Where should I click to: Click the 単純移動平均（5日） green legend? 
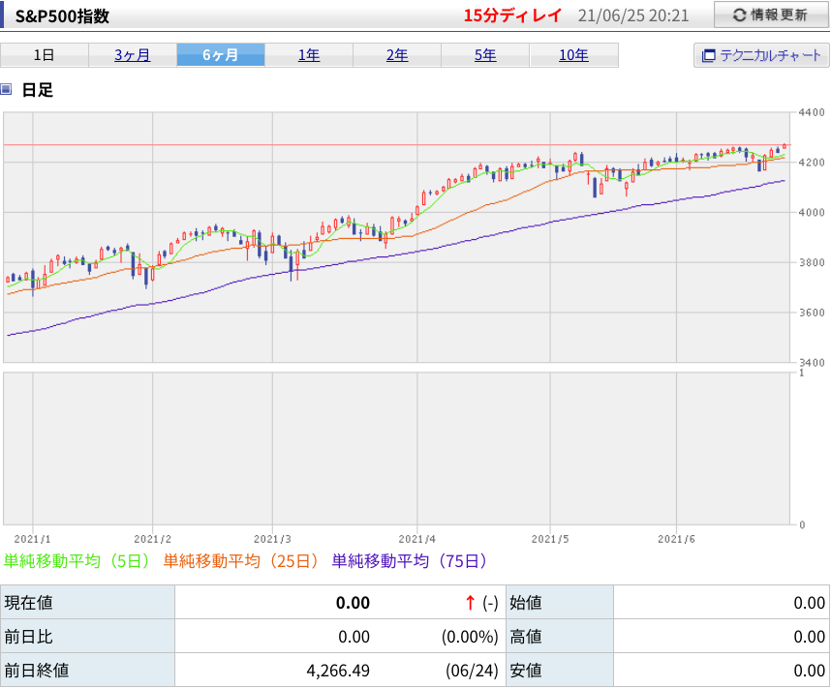pos(77,561)
